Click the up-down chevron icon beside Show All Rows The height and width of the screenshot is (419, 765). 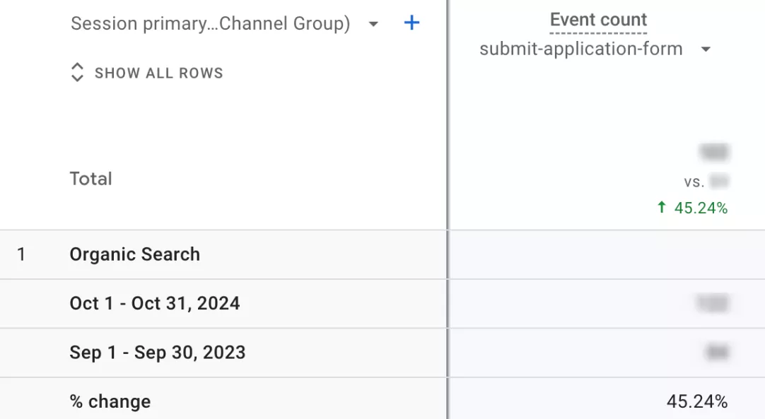coord(77,73)
